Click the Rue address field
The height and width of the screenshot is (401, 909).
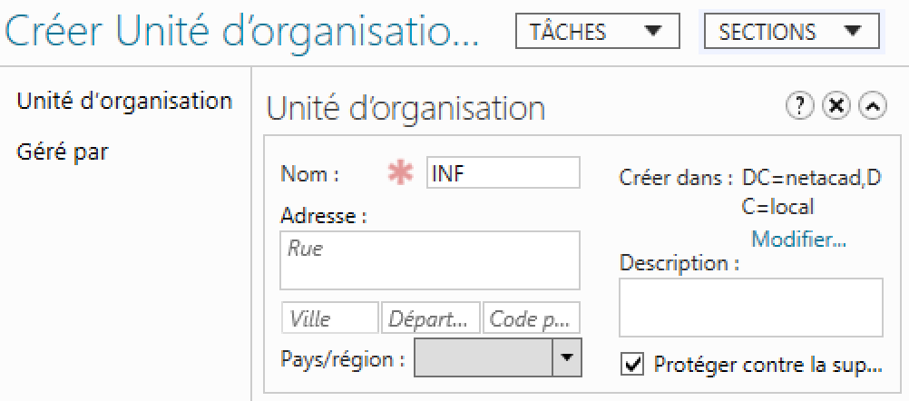pos(430,259)
